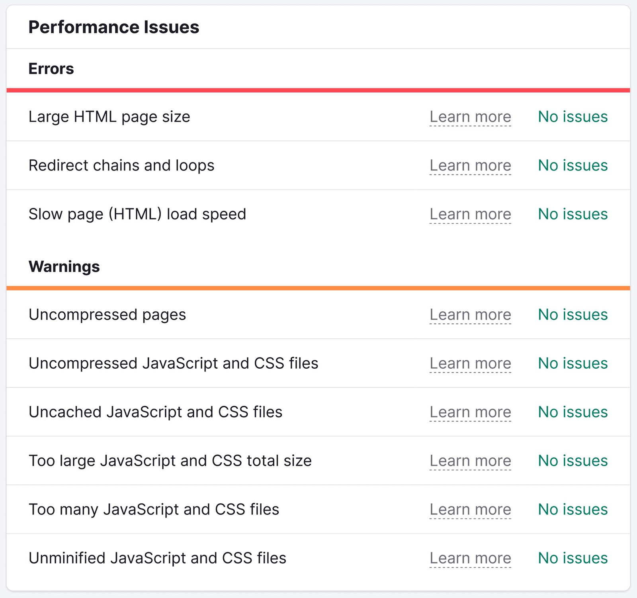Open Learn more for Too many JavaScript files
Viewport: 637px width, 598px height.
tap(470, 509)
